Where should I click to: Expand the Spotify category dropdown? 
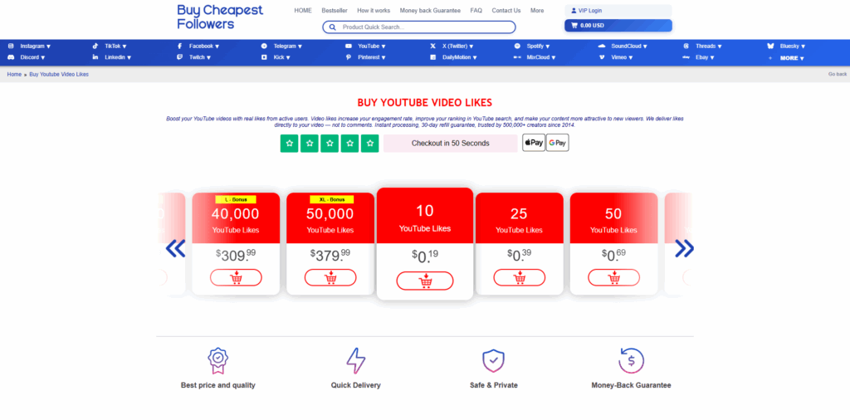pyautogui.click(x=538, y=46)
